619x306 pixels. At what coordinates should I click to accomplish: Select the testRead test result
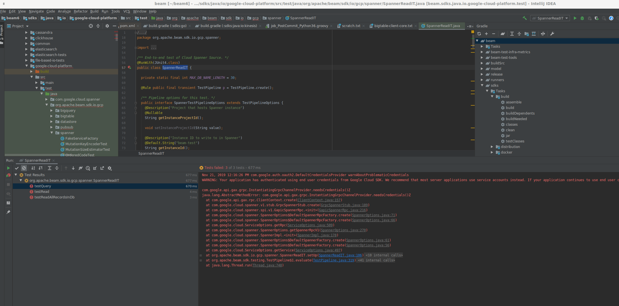42,191
